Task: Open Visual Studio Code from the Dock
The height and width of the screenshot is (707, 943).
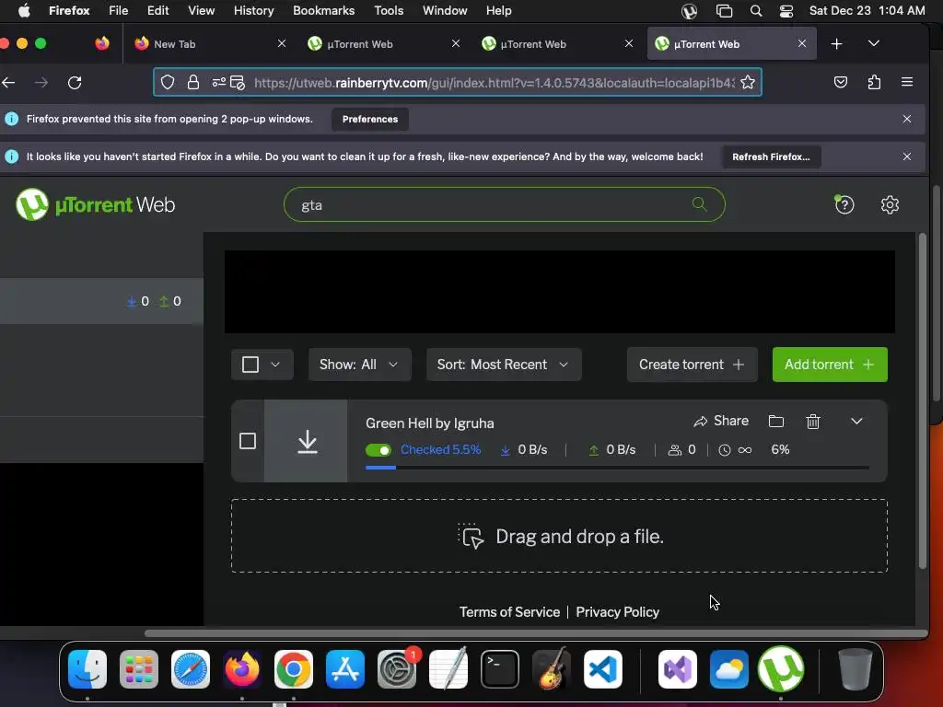Action: coord(602,669)
